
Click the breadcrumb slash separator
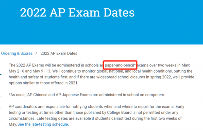(36, 53)
